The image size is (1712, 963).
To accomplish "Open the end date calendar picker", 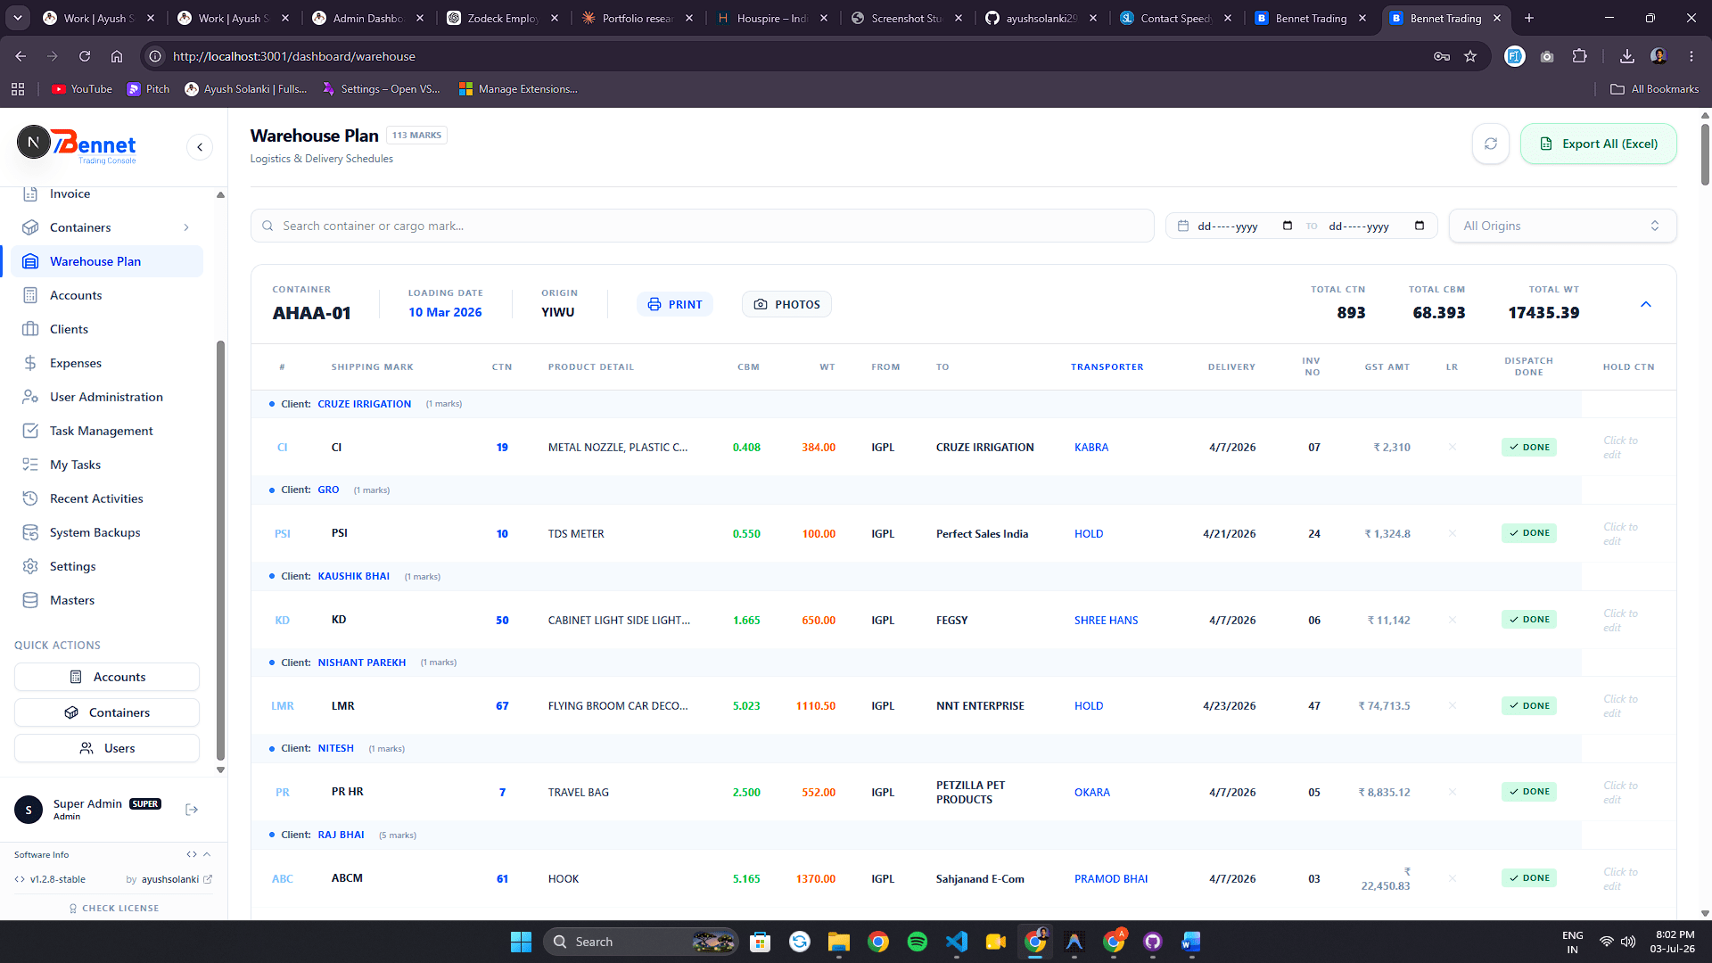I will click(1420, 226).
